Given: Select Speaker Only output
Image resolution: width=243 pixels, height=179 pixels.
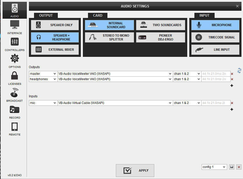Looking at the screenshot, I should [55, 25].
